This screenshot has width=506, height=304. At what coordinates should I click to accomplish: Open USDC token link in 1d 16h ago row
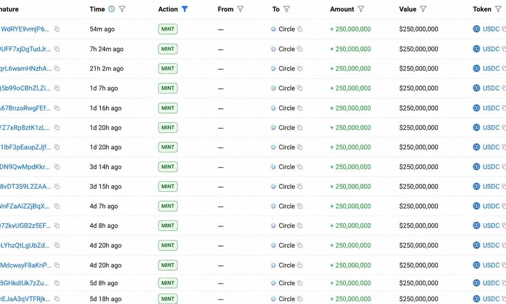coord(491,108)
